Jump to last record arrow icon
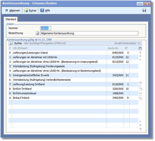Image resolution: width=155 pixels, height=141 pixels. point(140,129)
